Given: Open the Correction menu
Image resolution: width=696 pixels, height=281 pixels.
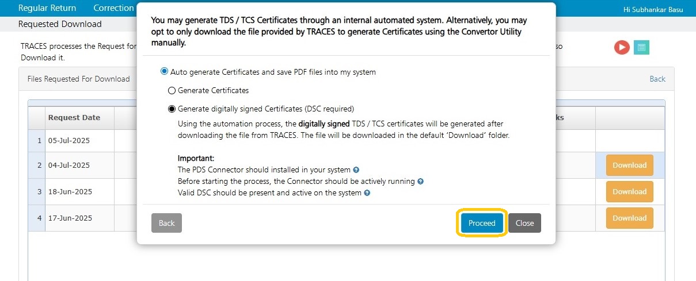Looking at the screenshot, I should (113, 8).
